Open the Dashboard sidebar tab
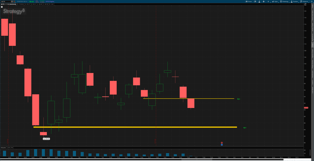This screenshot has width=314, height=161. pos(312,74)
